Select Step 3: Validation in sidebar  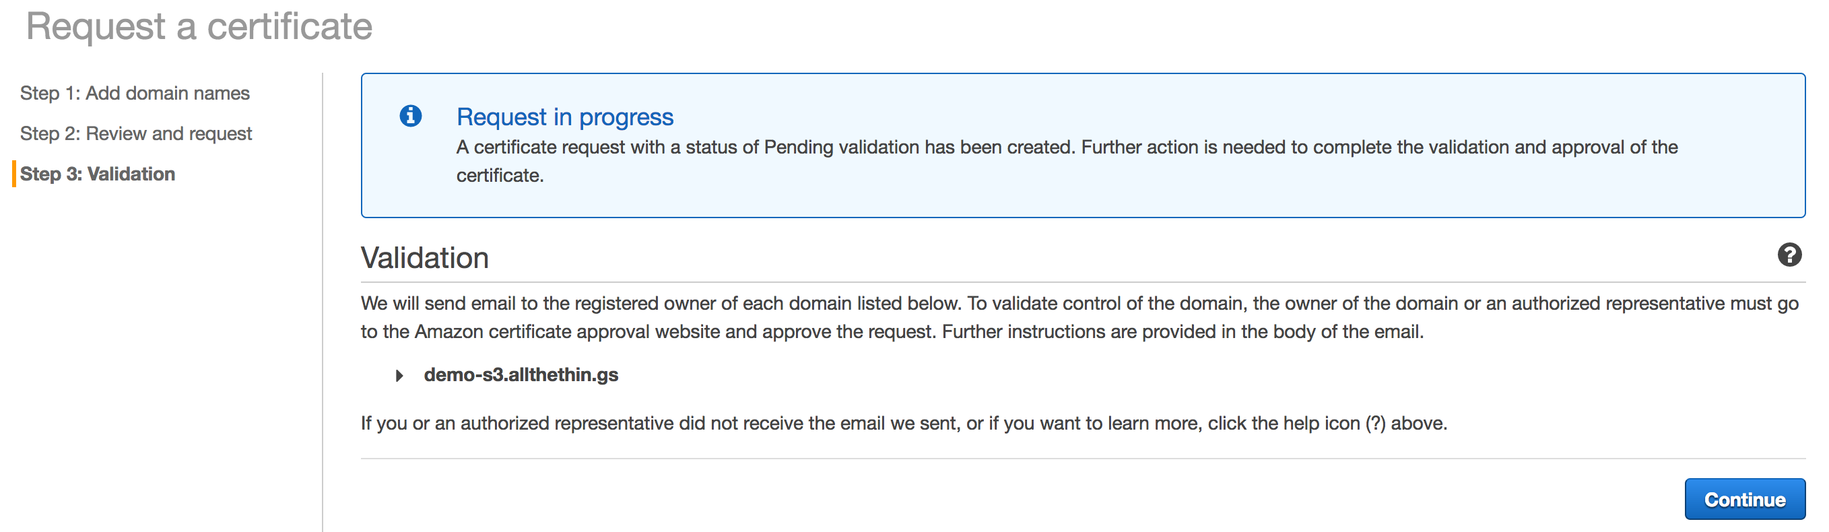pyautogui.click(x=97, y=174)
